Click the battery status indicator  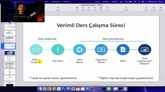[x=128, y=2]
